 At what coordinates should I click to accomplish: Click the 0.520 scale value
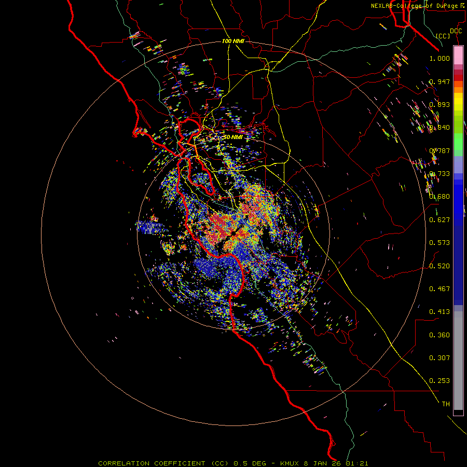(x=439, y=266)
